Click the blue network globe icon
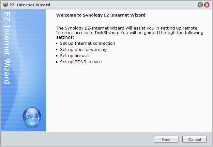The width and height of the screenshot is (213, 147). pos(32,116)
